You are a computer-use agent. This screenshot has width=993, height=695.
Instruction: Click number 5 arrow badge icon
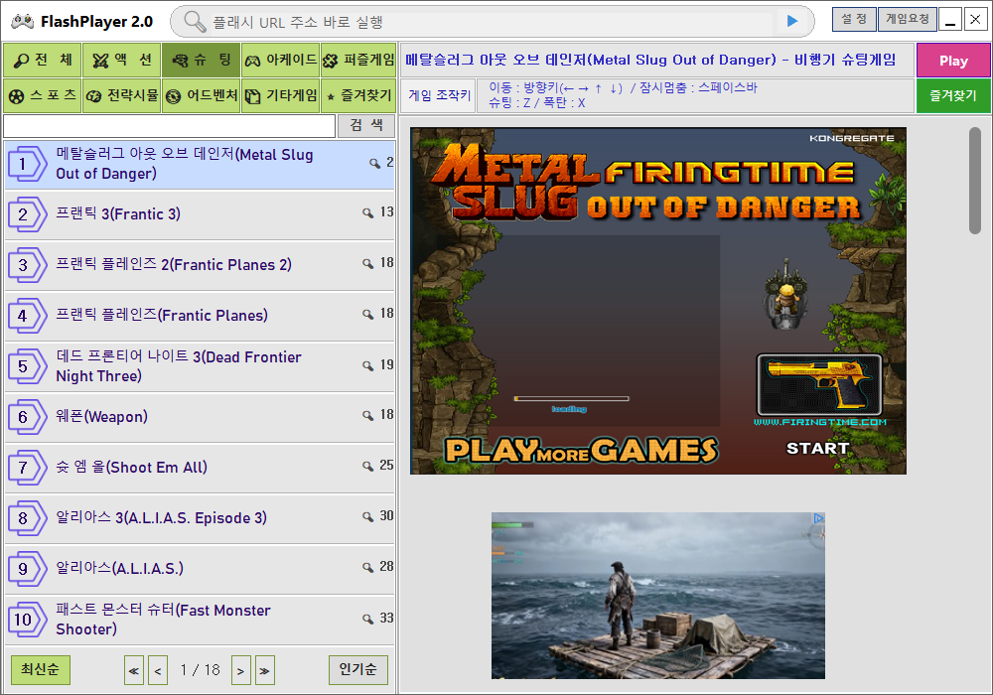pos(27,366)
